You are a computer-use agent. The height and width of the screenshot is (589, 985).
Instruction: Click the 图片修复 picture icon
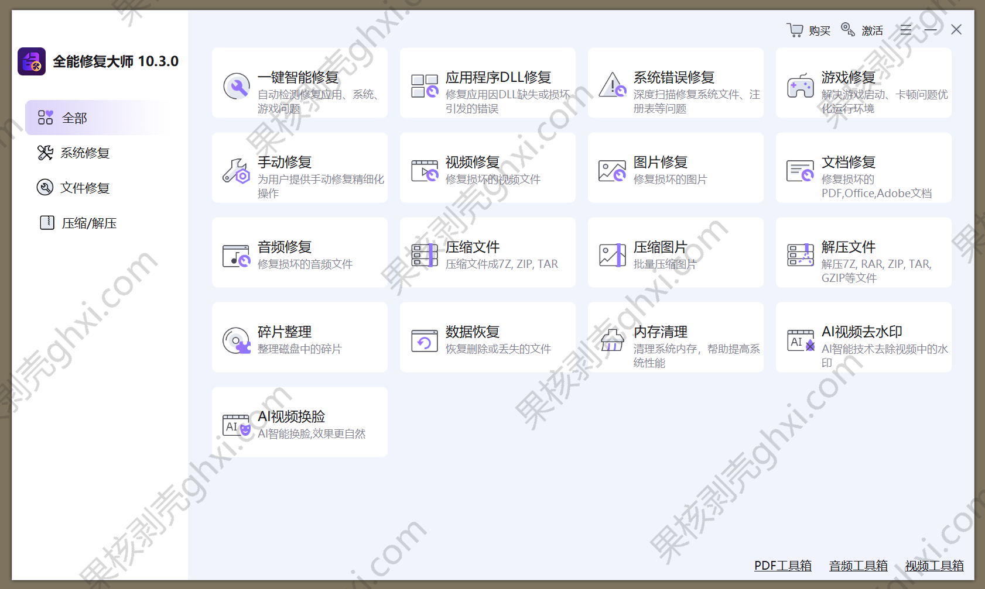click(613, 171)
